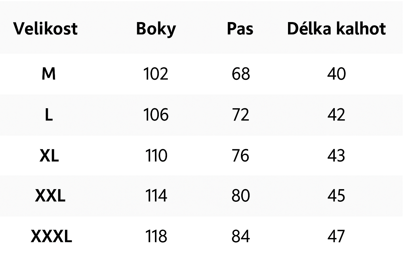Click trouser length 42 for size L
The image size is (404, 269).
pos(336,115)
